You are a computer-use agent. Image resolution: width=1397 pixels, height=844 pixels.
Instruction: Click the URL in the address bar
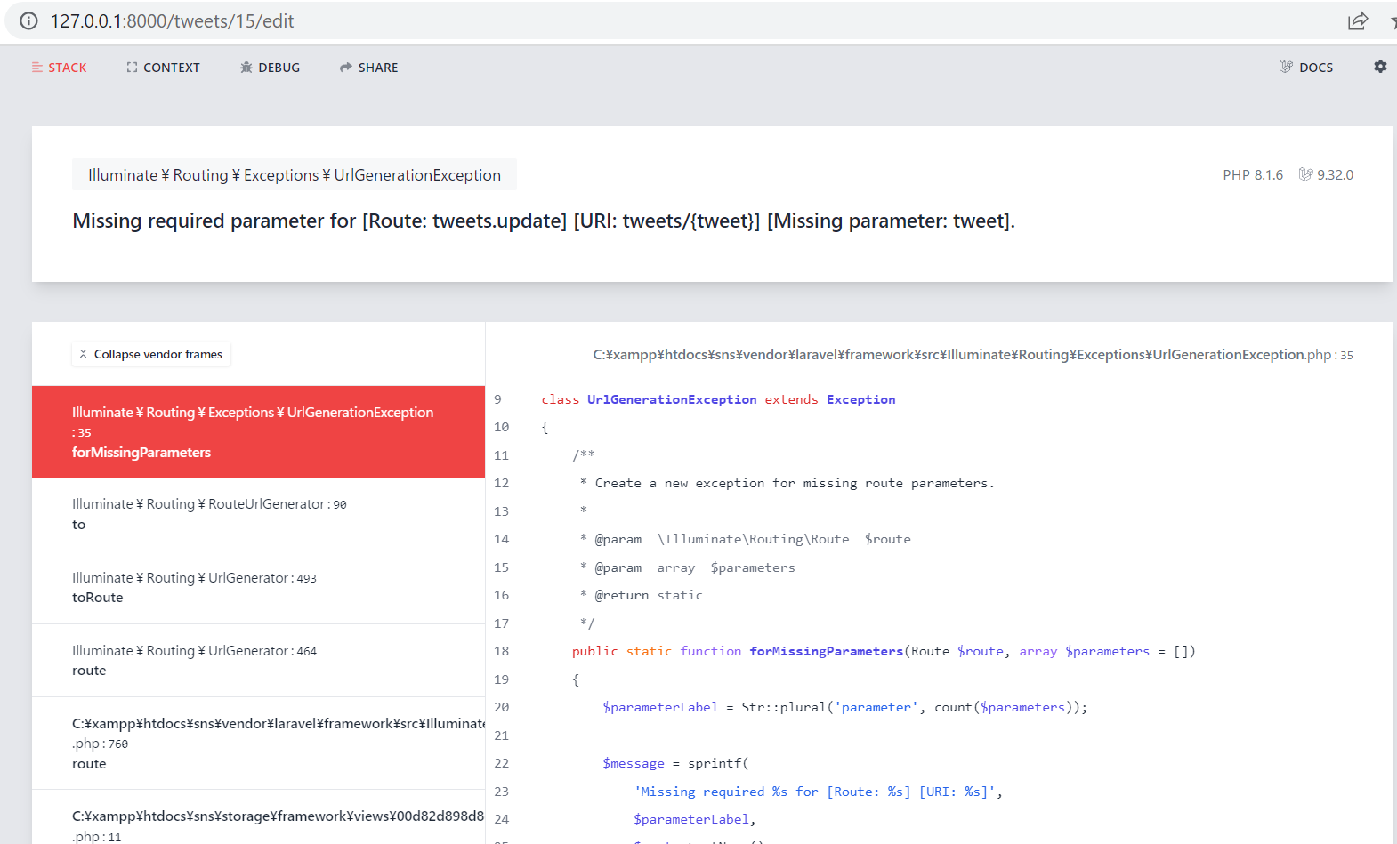pyautogui.click(x=173, y=21)
